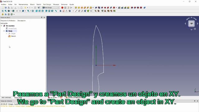
Task: Click the Fit all content view icon
Action: click(2, 11)
